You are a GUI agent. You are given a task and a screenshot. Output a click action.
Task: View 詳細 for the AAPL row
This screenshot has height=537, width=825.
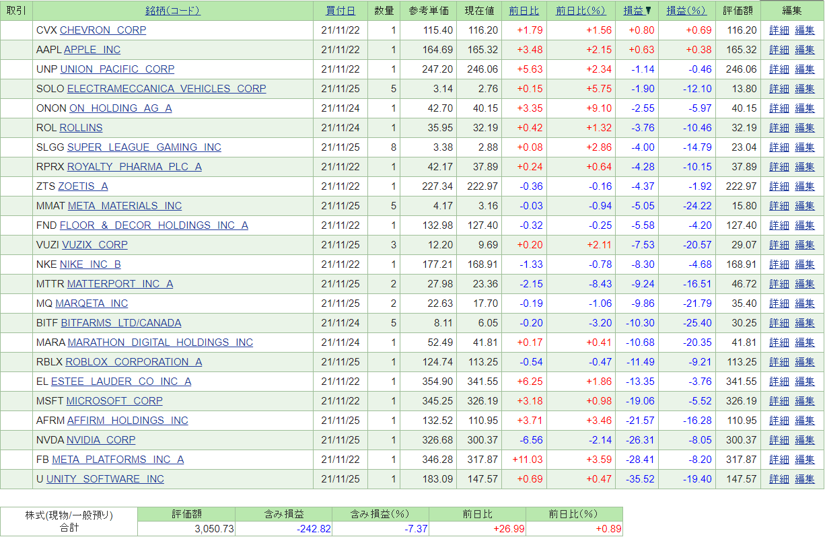coord(779,50)
